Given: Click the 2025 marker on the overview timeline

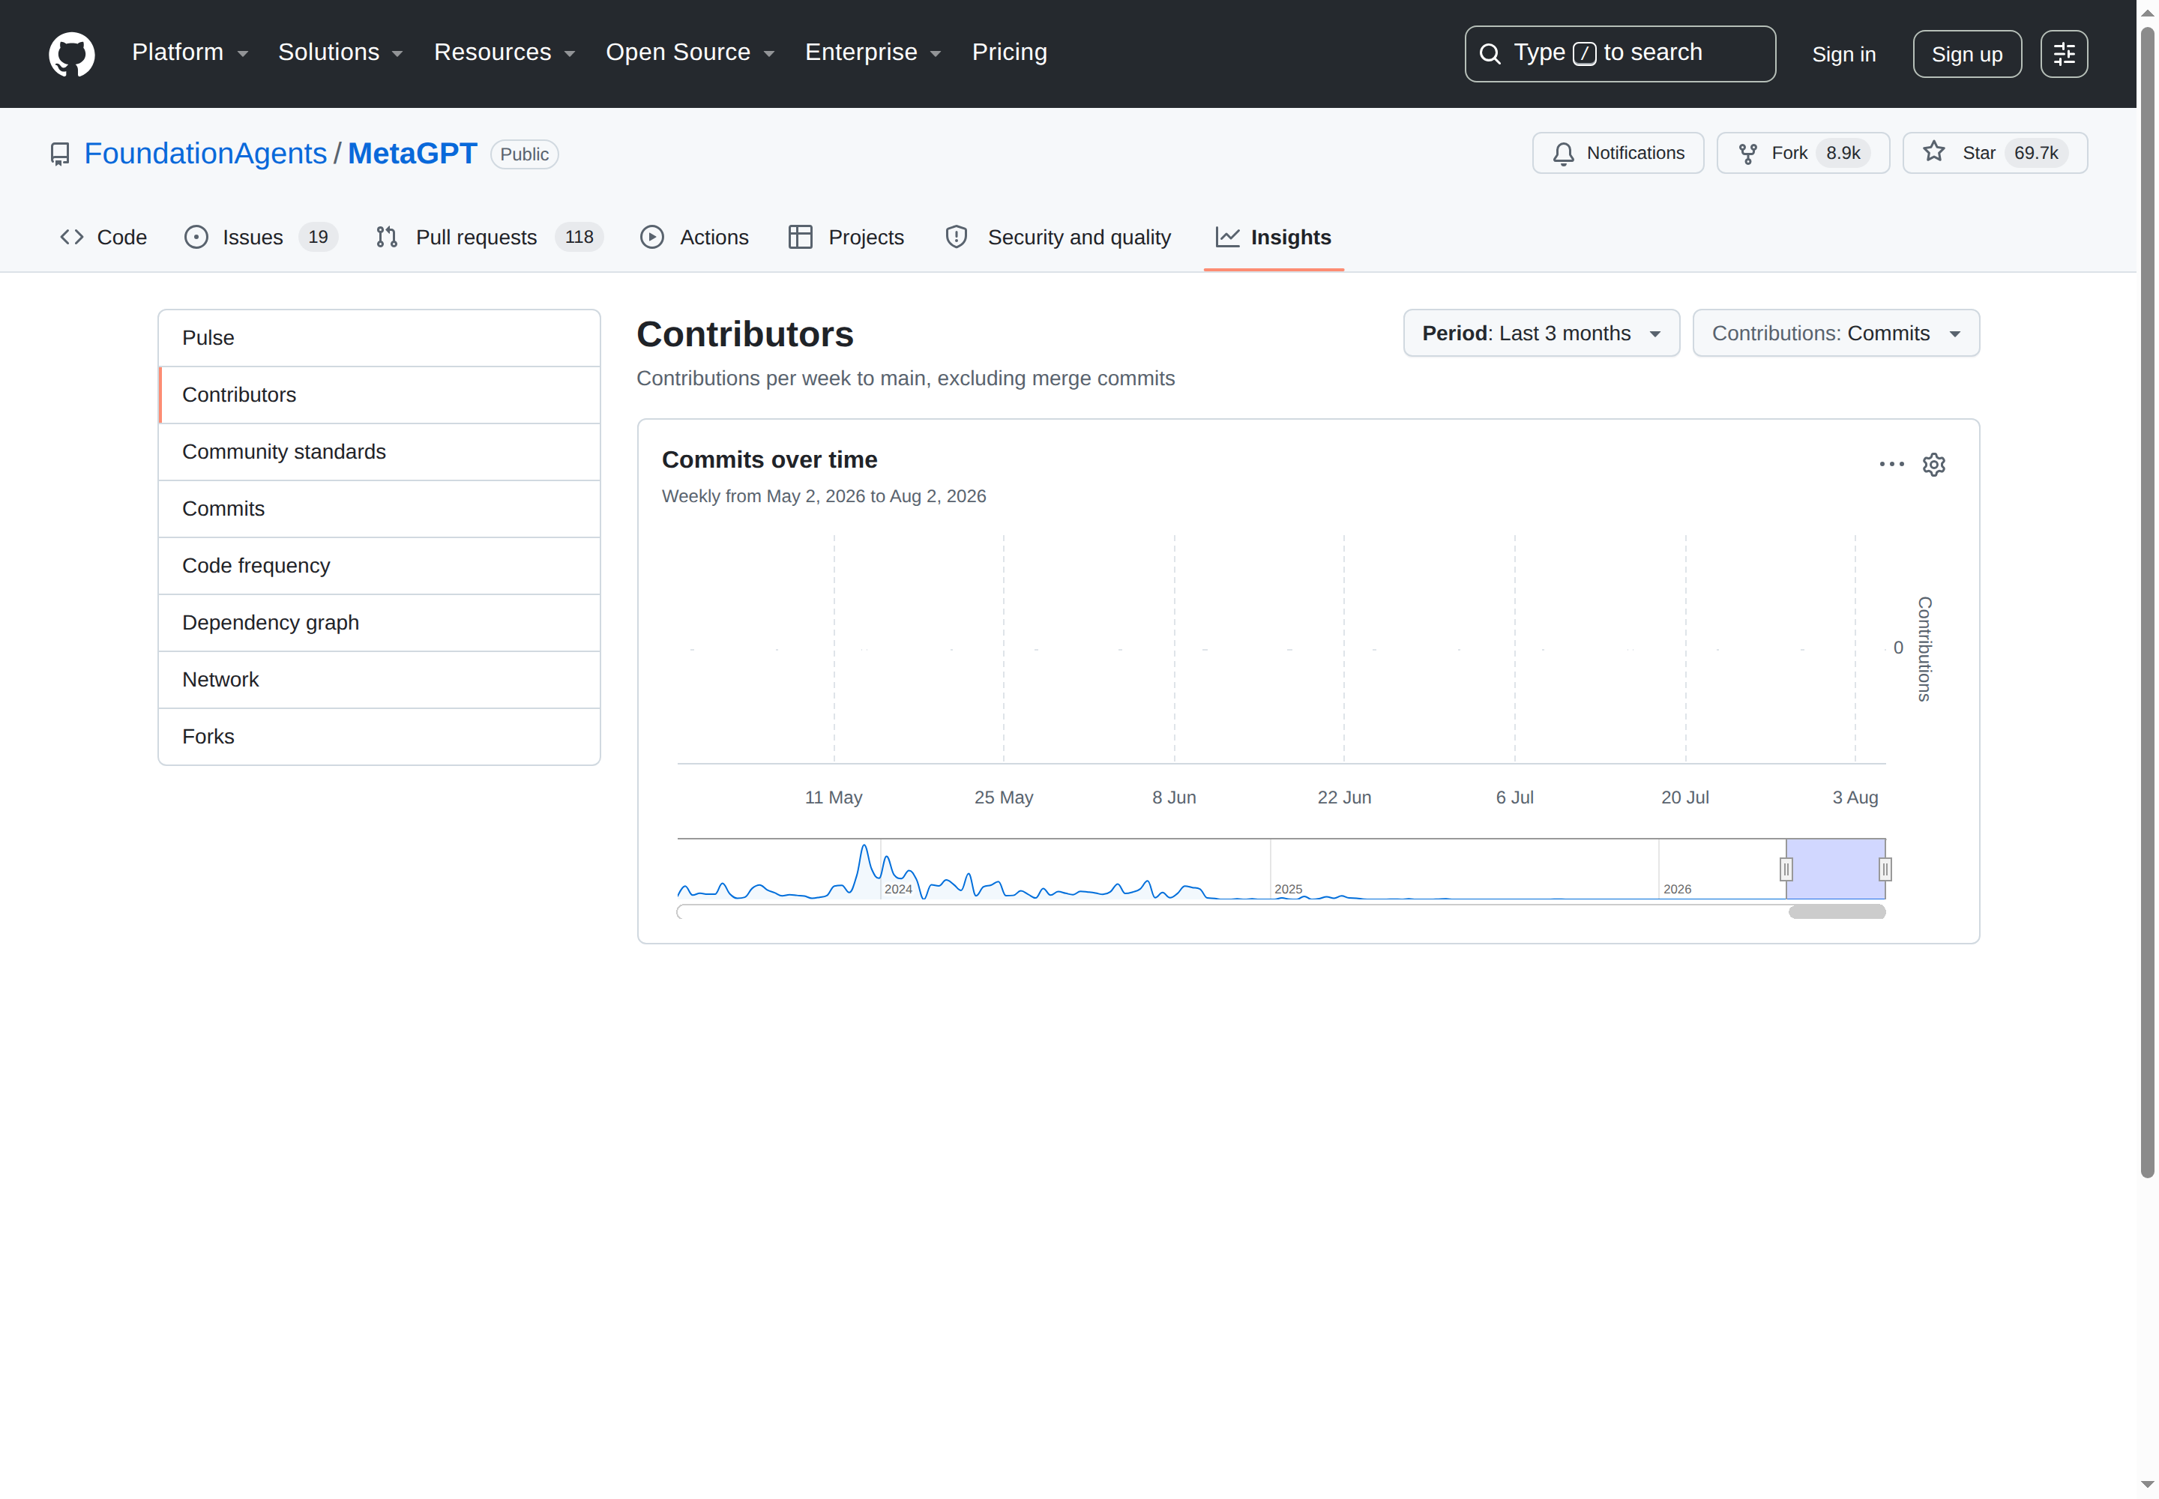Looking at the screenshot, I should (x=1287, y=890).
